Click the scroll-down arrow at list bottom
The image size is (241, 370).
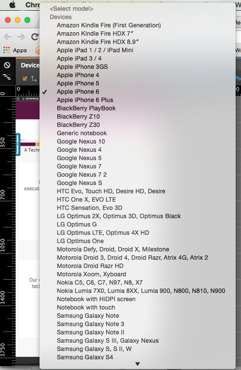click(138, 364)
